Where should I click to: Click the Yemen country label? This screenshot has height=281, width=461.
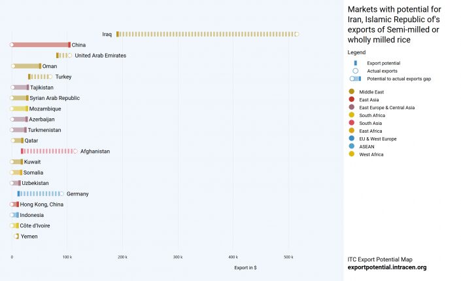click(29, 237)
